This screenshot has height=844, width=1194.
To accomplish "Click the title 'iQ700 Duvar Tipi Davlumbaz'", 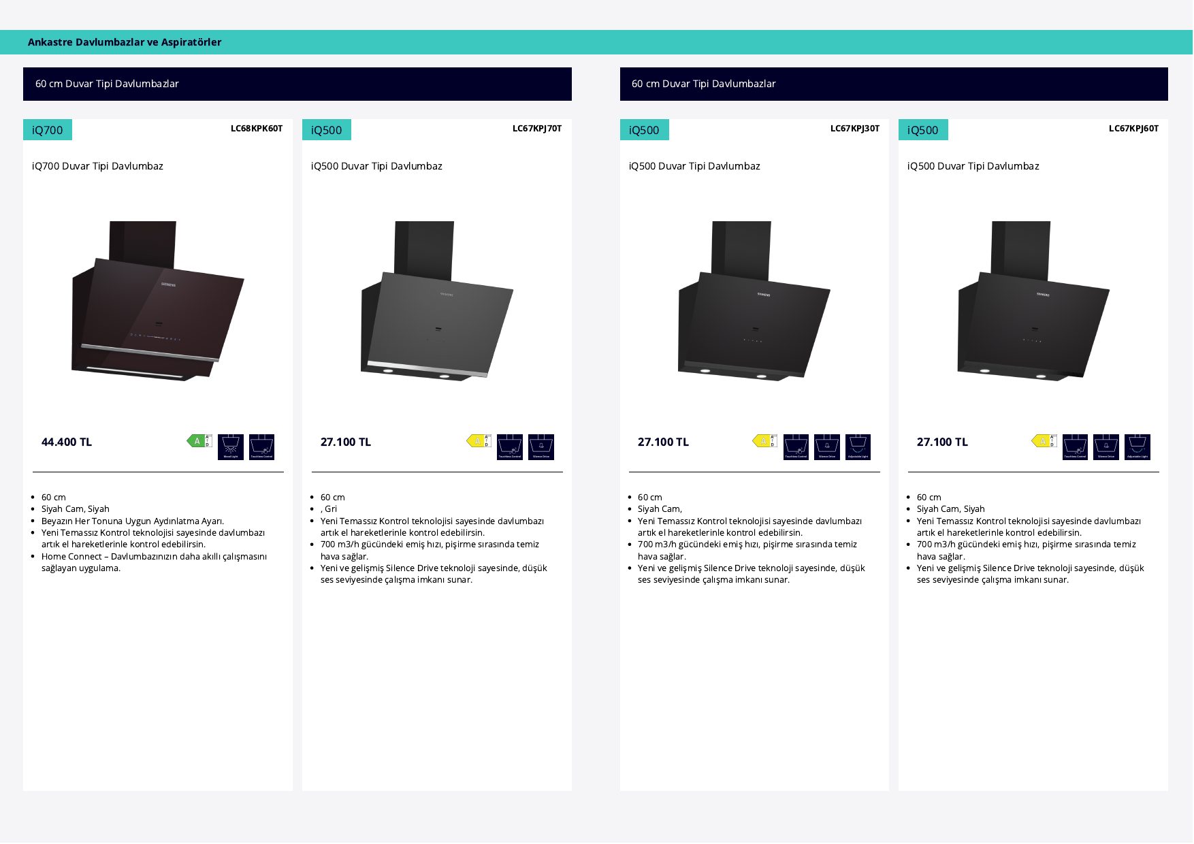I will (x=97, y=166).
